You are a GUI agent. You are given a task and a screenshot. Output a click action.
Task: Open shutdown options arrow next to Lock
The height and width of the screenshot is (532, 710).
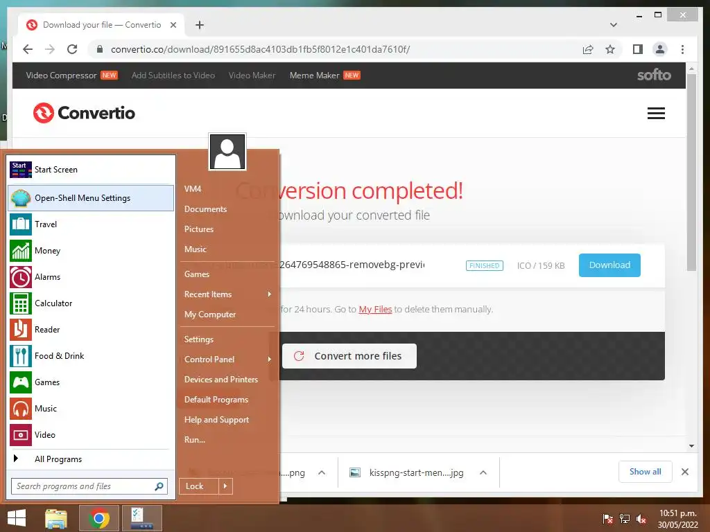tap(225, 486)
